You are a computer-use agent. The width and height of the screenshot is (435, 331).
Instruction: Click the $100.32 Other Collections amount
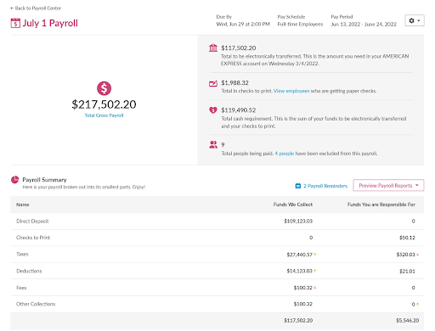(303, 304)
